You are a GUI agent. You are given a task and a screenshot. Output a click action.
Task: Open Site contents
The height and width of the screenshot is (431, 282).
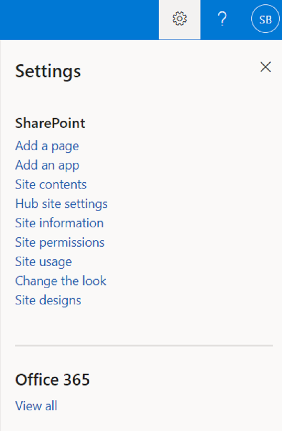pos(51,184)
